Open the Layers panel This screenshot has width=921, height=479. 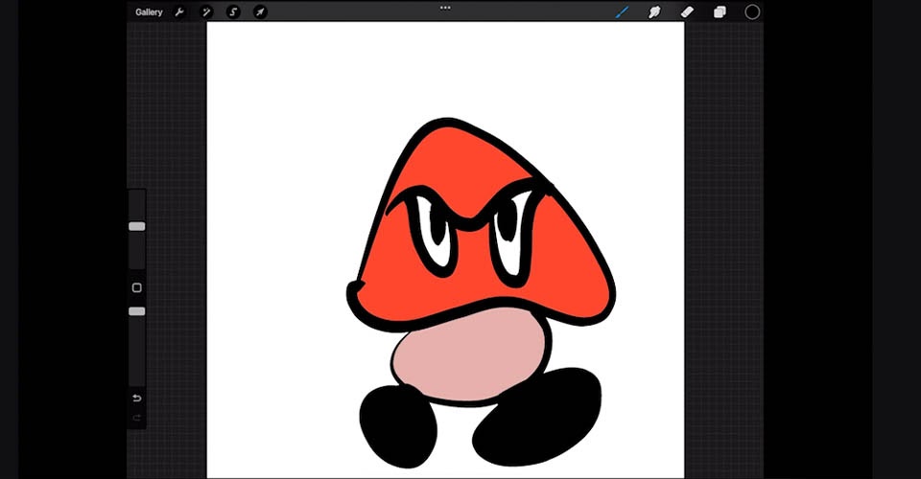pos(720,11)
